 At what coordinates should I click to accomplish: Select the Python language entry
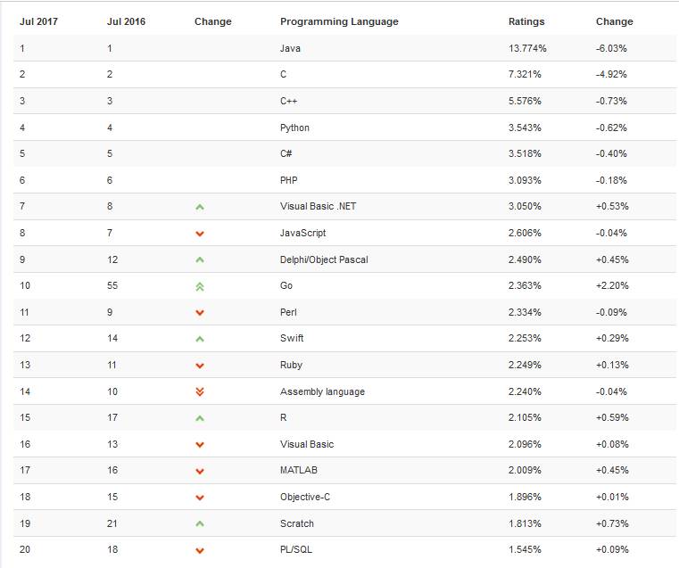(294, 128)
